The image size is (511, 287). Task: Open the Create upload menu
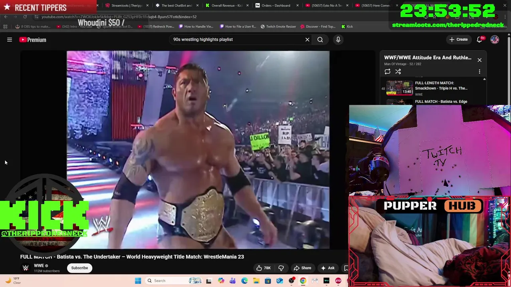click(458, 39)
